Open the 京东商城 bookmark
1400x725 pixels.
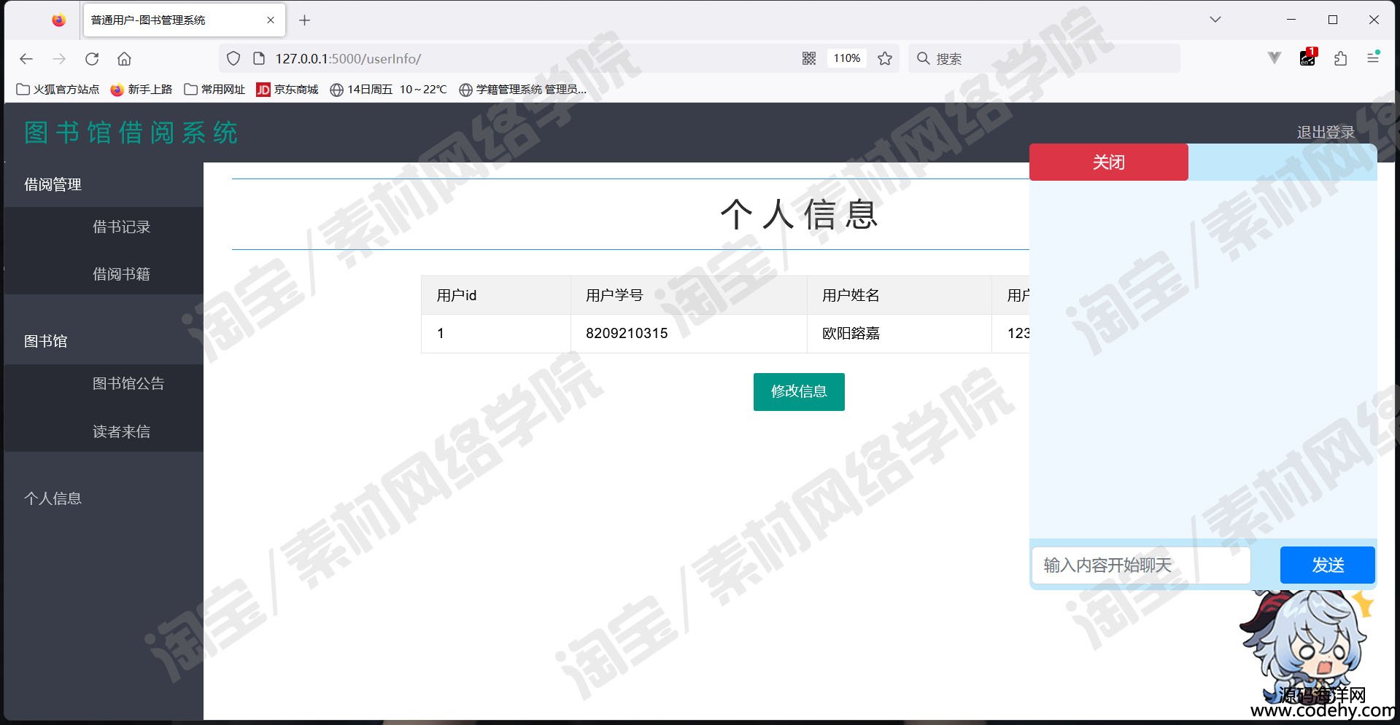coord(287,90)
